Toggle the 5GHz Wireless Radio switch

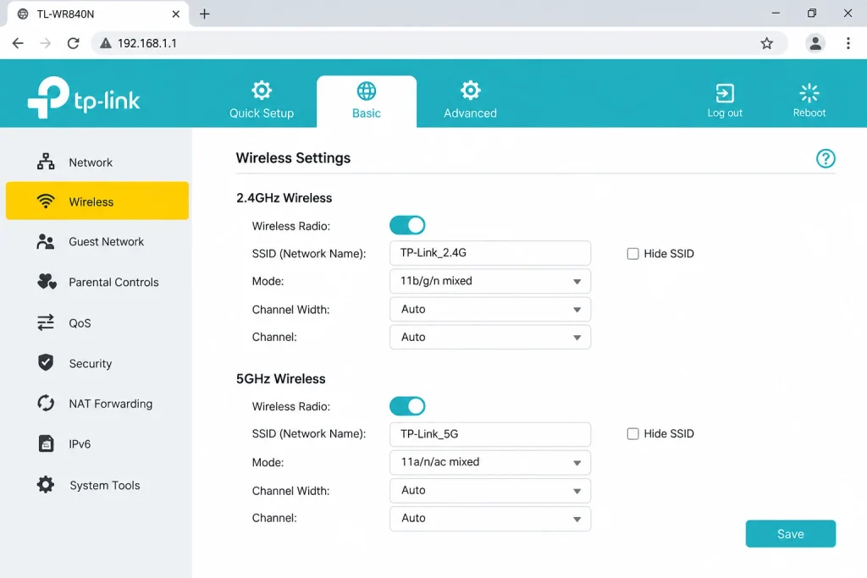click(407, 406)
